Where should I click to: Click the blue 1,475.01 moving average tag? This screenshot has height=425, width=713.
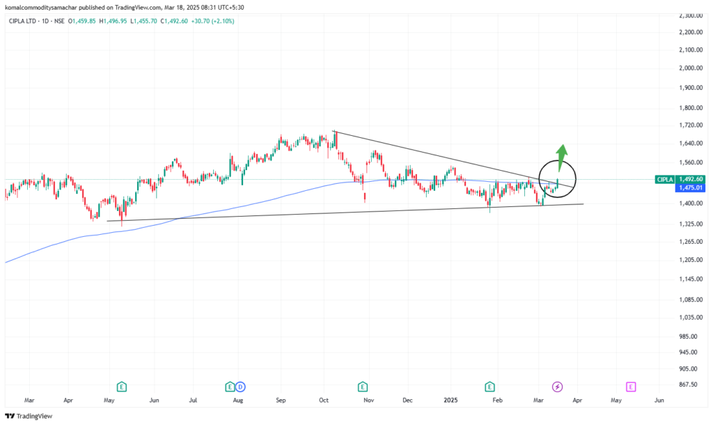click(690, 187)
